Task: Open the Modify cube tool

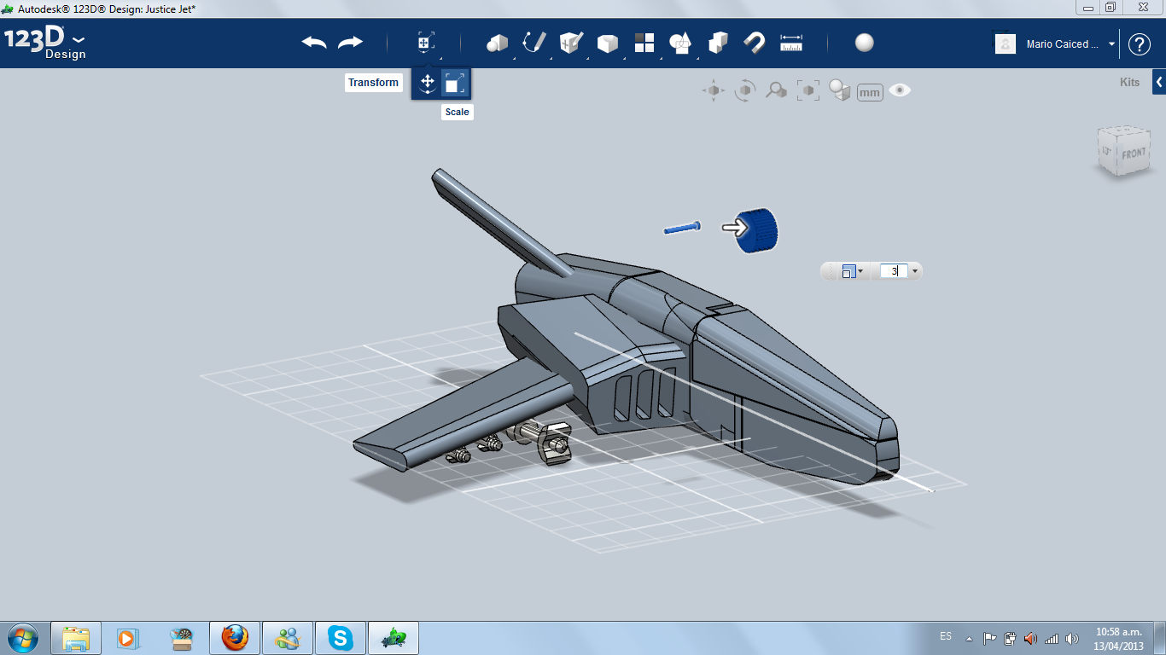Action: coord(607,43)
